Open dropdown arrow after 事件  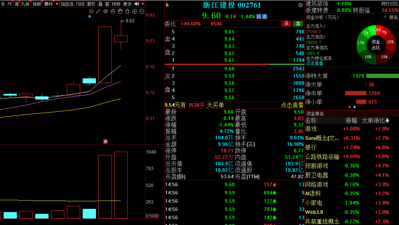[x=57, y=4]
